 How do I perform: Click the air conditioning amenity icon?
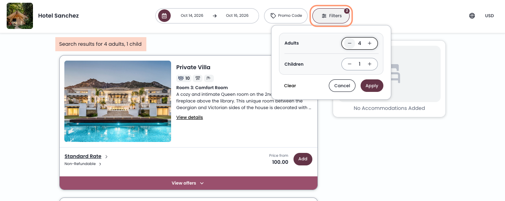pyautogui.click(x=198, y=78)
